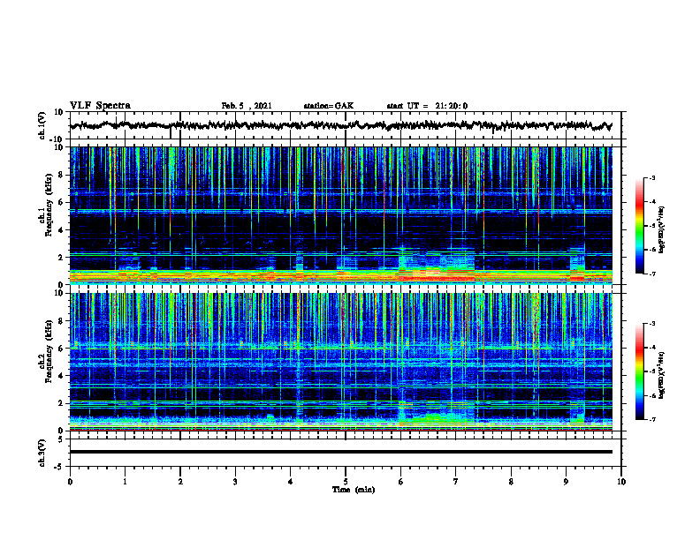Click the "start UT = 21:20:0" header text

point(427,106)
